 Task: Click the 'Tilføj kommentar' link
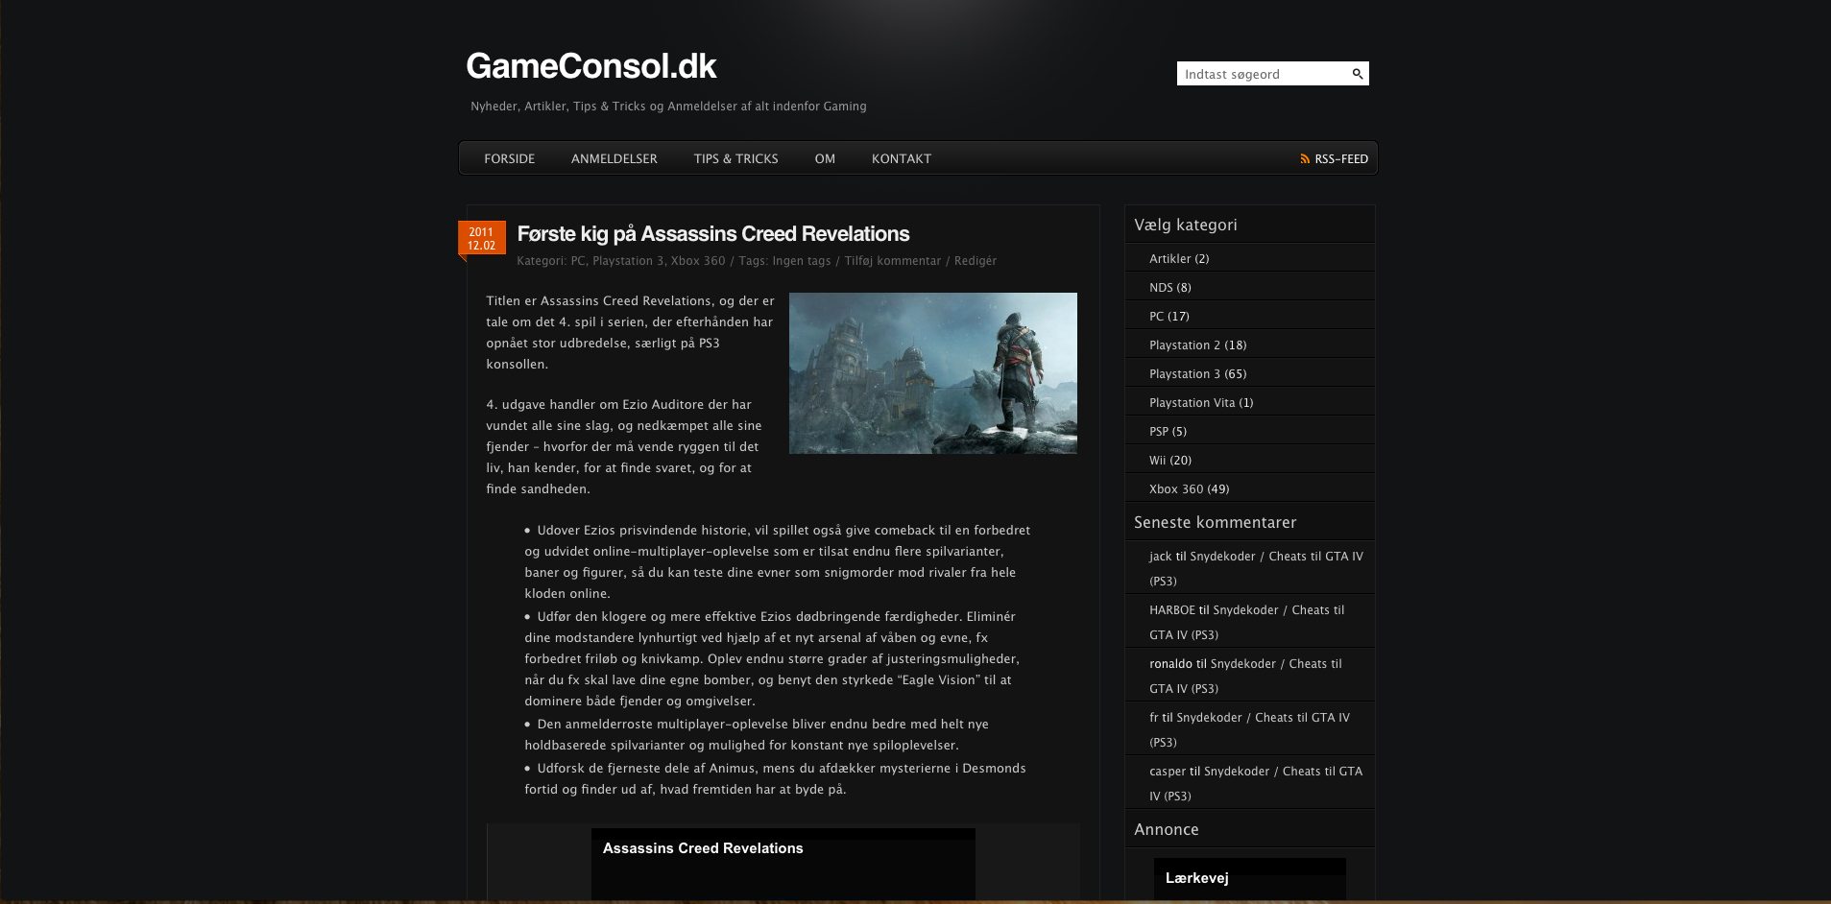point(893,261)
